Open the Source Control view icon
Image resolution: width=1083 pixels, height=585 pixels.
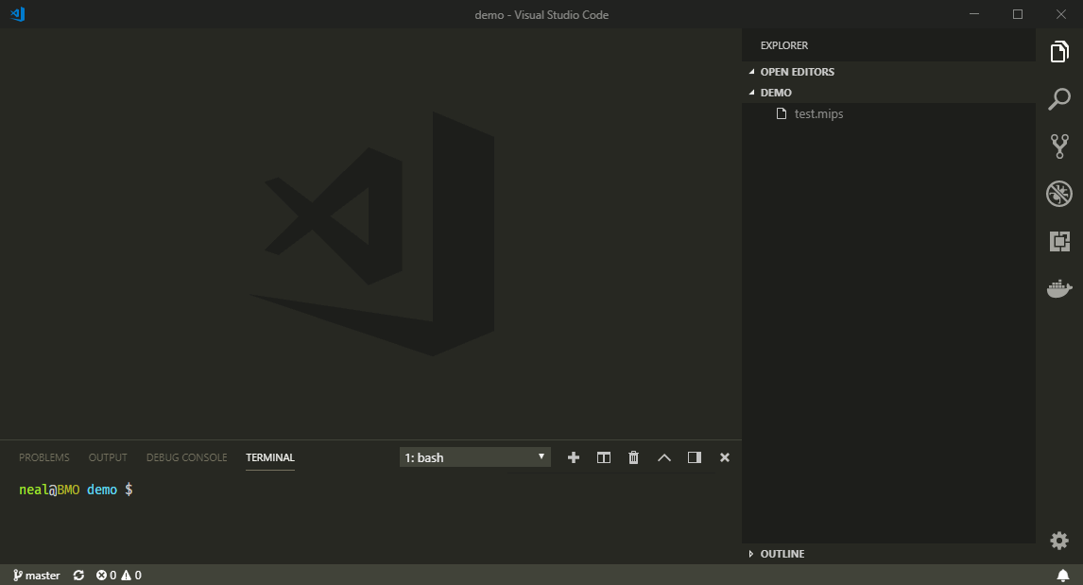(x=1058, y=146)
